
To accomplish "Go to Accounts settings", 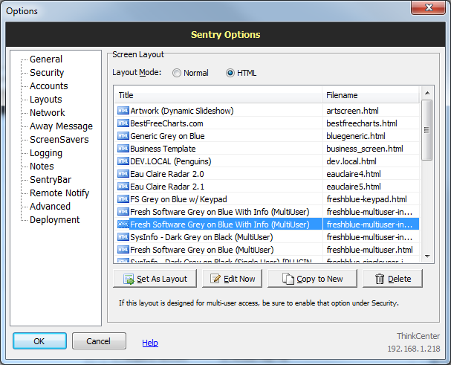I will point(48,85).
